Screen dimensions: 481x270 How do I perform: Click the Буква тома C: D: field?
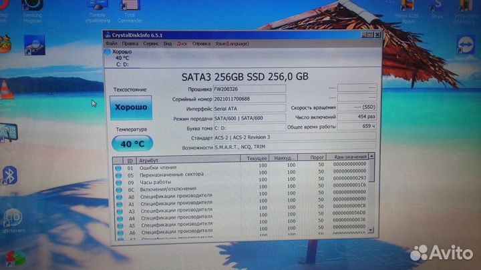(249, 128)
